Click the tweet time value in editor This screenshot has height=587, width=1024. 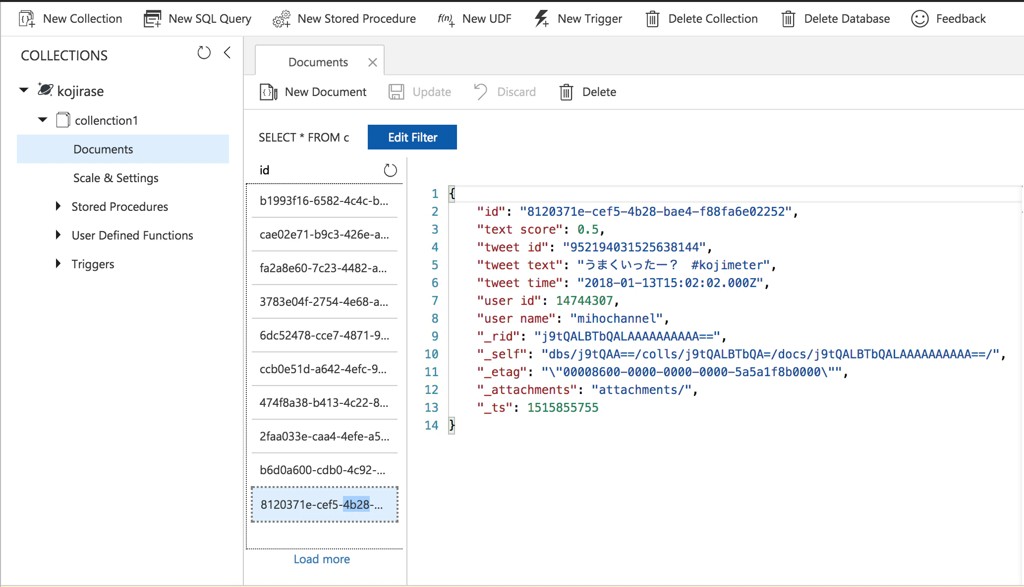pos(670,283)
